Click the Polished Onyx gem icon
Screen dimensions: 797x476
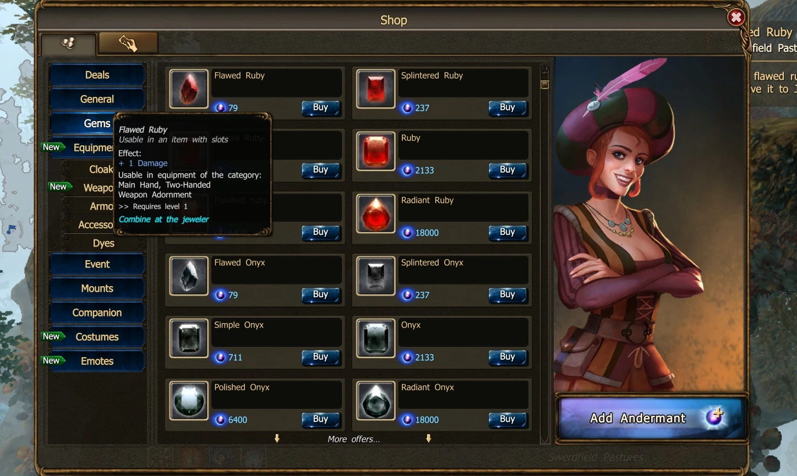[189, 401]
